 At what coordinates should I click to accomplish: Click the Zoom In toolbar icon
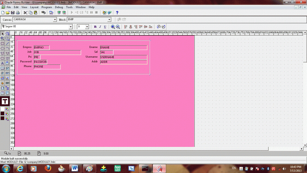[x=113, y=27]
